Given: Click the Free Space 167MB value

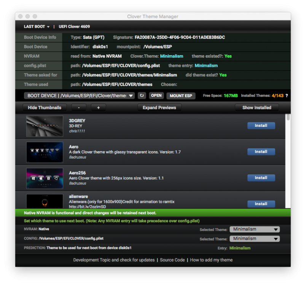Looking at the screenshot, I should [231, 96].
